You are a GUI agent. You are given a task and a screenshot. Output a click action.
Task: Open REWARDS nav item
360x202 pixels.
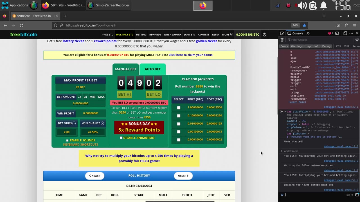coord(155,35)
